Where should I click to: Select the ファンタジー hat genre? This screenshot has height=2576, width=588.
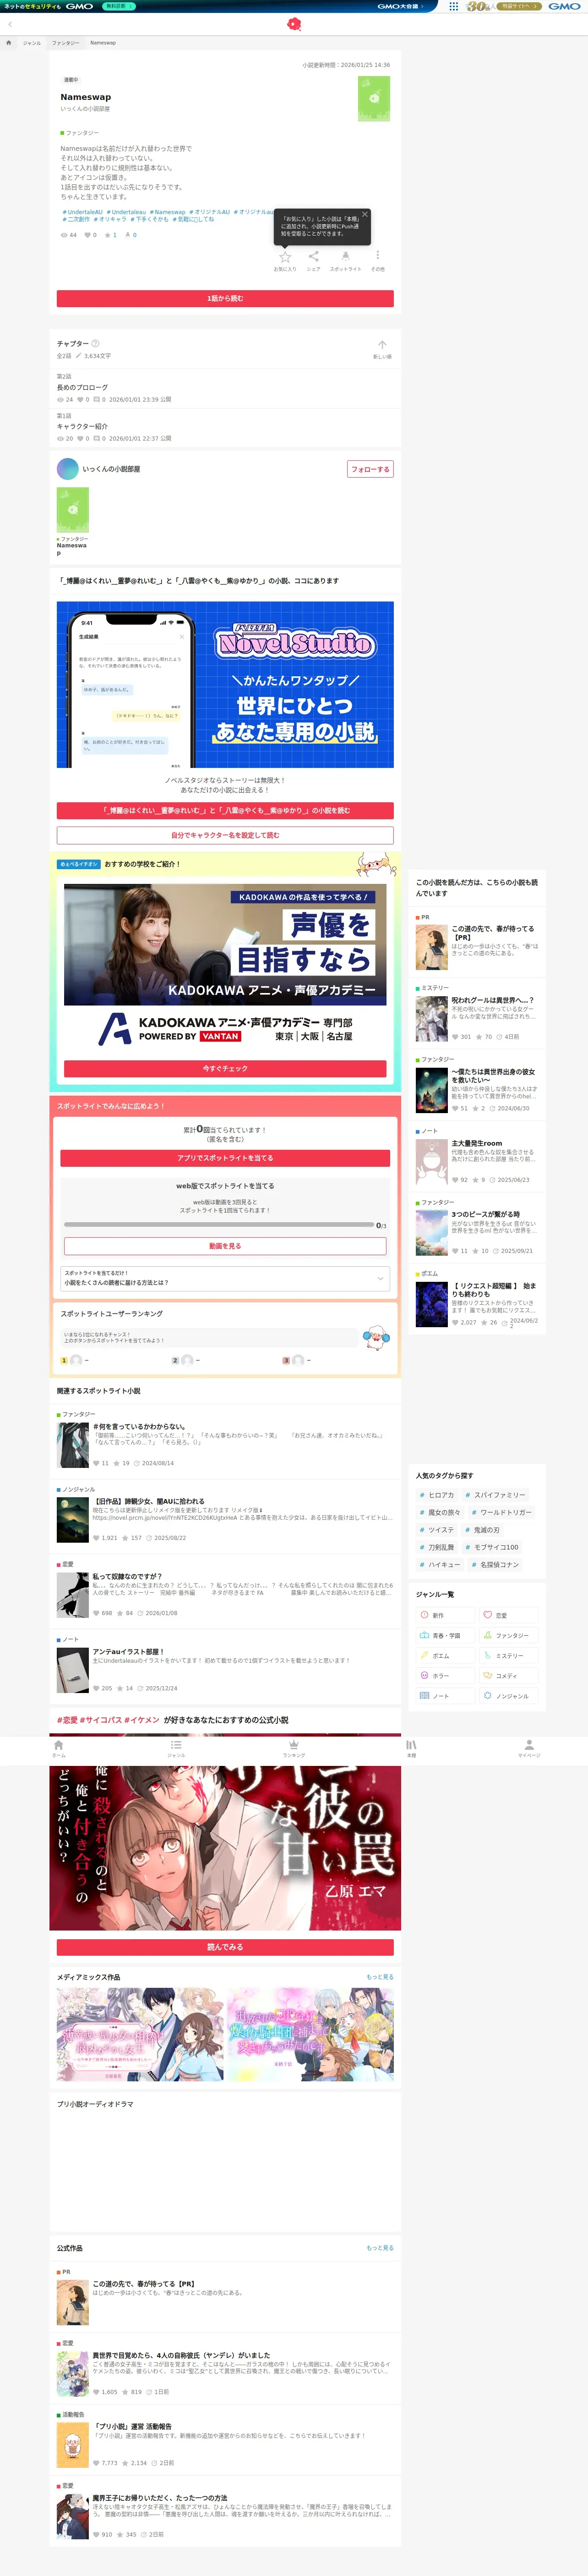(509, 1635)
